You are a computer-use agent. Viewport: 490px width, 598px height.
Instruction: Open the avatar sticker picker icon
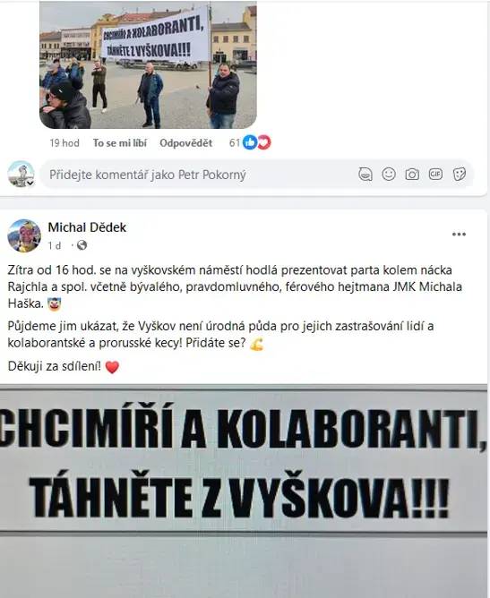tap(365, 175)
